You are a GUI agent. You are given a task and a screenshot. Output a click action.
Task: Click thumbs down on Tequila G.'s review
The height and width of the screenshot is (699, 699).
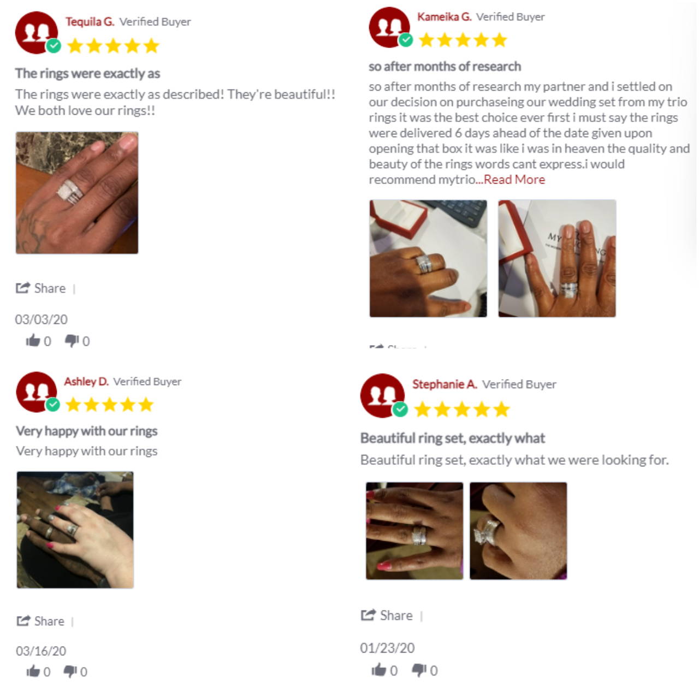click(x=72, y=341)
